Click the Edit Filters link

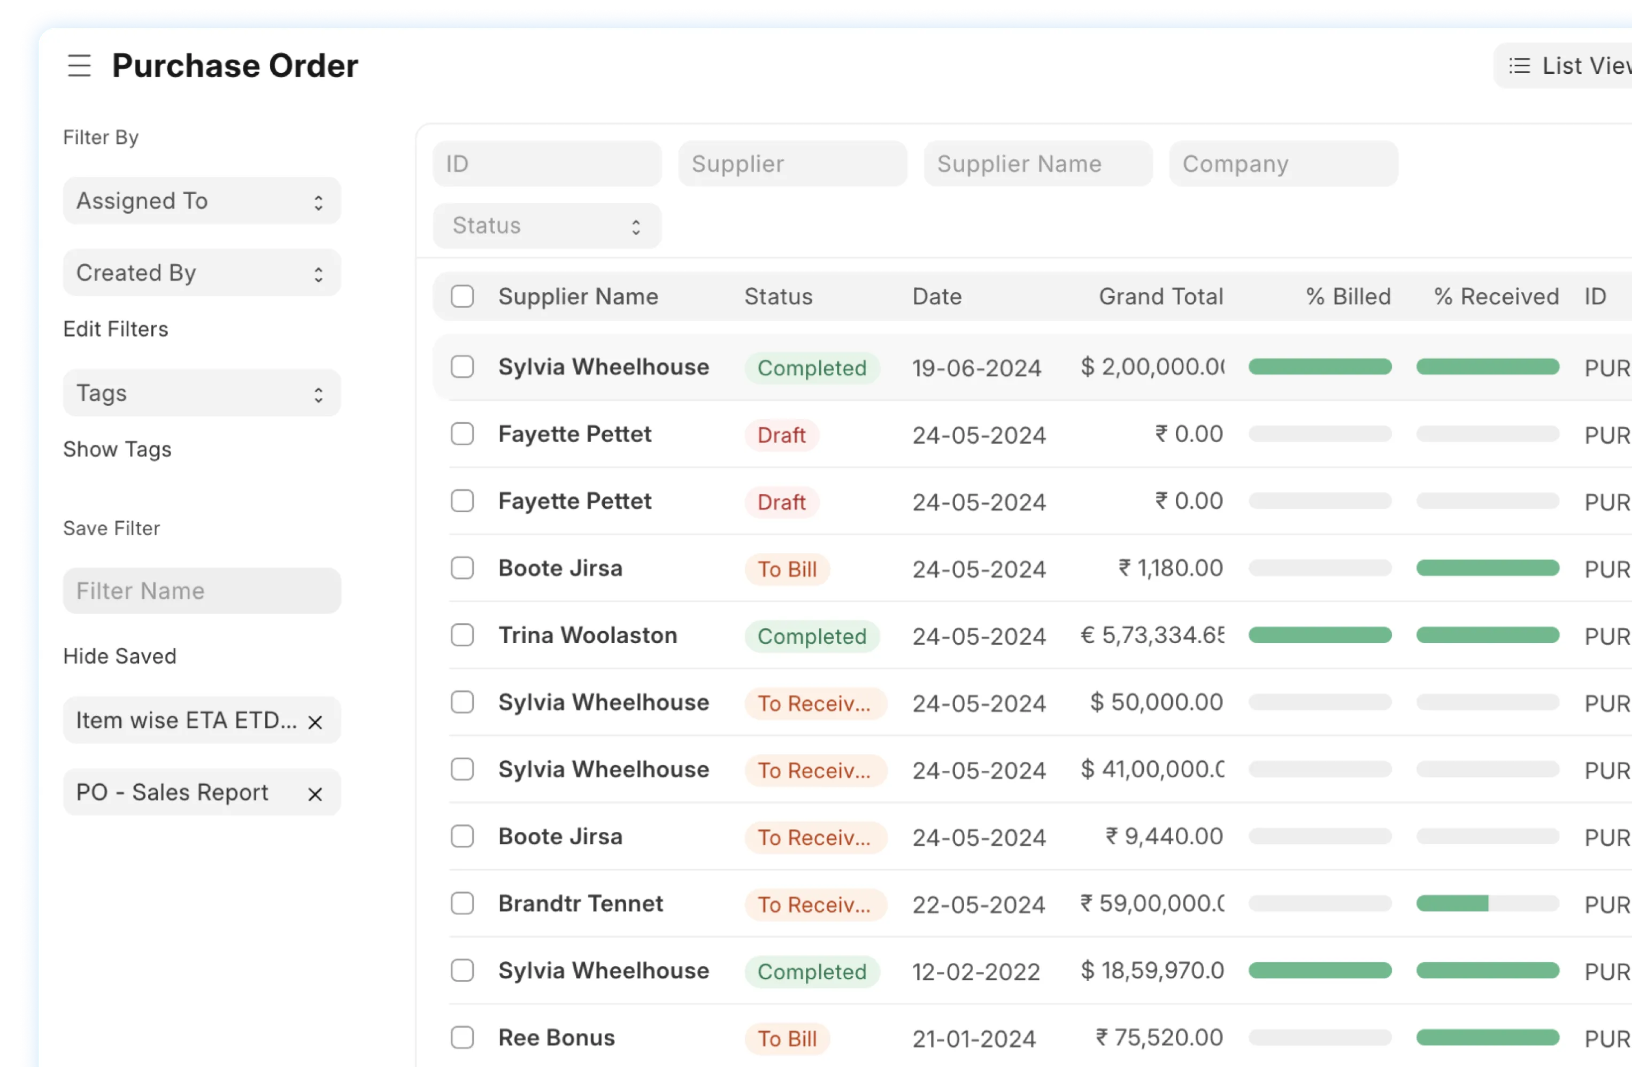coord(115,329)
